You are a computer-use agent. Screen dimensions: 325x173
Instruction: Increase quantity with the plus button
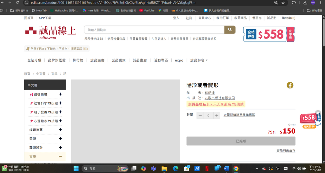click(217, 115)
